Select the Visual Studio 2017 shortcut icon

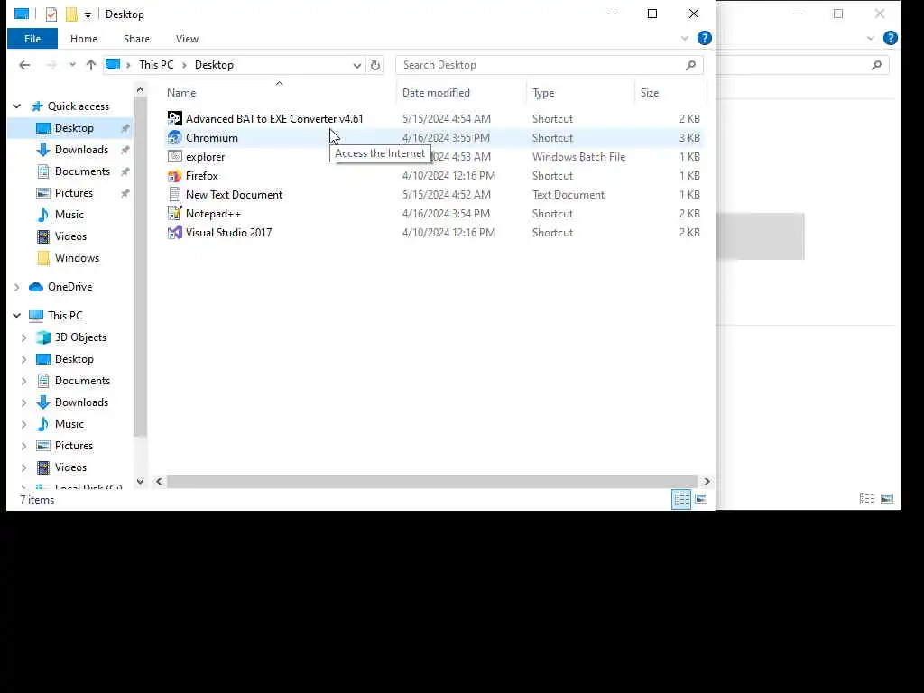coord(174,232)
